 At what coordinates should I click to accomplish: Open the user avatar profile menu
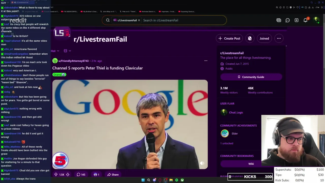click(x=316, y=20)
